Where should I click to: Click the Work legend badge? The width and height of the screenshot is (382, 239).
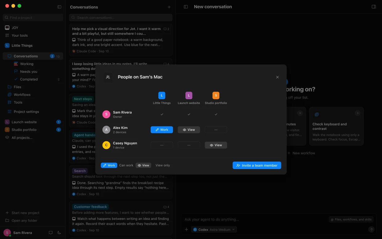coord(109,165)
